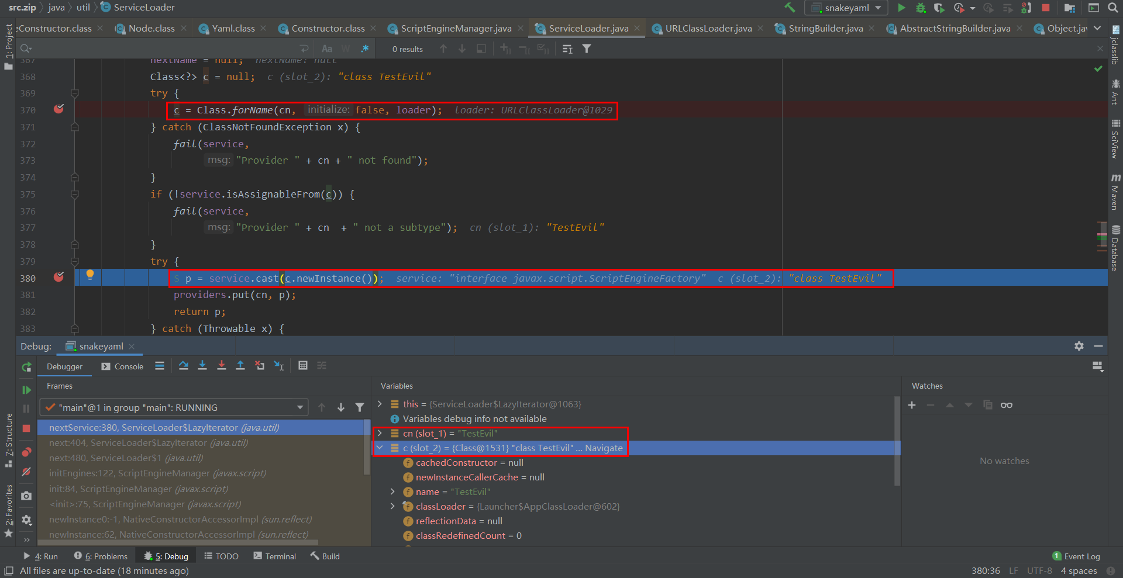
Task: Stop debug session red square icon
Action: (26, 428)
